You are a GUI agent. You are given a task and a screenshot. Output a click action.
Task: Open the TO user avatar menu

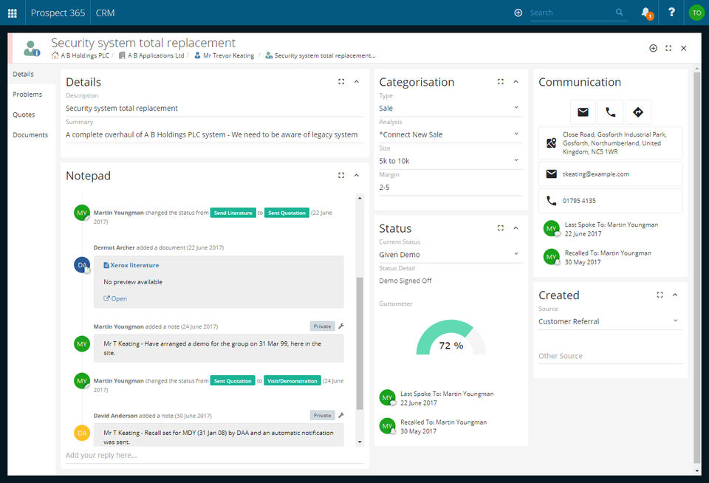(696, 13)
